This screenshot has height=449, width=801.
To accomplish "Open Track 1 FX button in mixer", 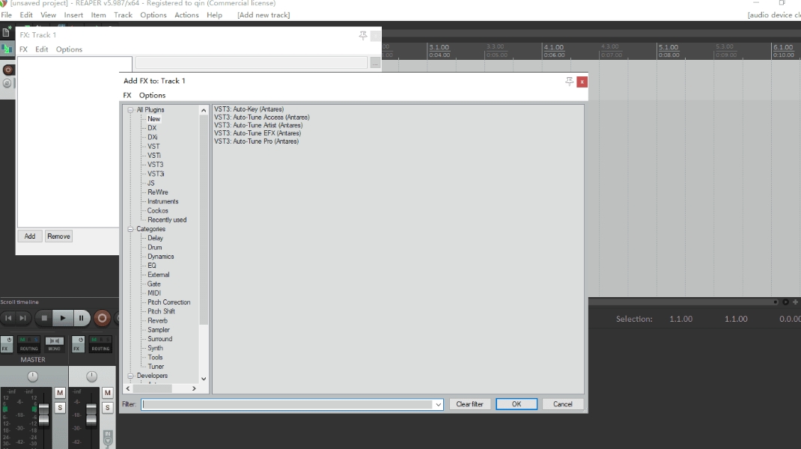I will (x=78, y=344).
